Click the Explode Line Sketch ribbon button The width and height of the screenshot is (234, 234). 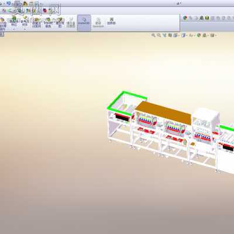(71, 23)
